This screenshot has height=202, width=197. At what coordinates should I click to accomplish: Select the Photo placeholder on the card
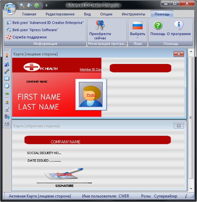(91, 95)
